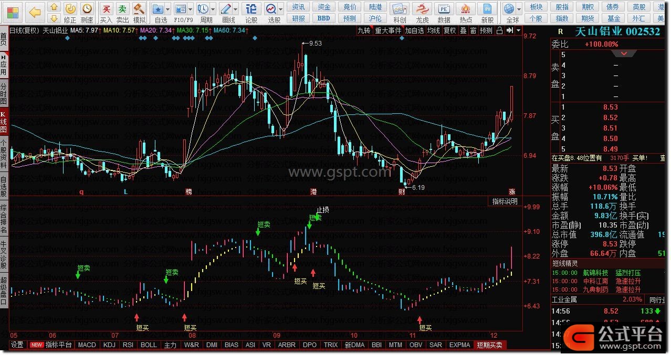Click the 榜 event marker on the chart
Image resolution: width=671 pixels, height=355 pixels.
pyautogui.click(x=188, y=192)
